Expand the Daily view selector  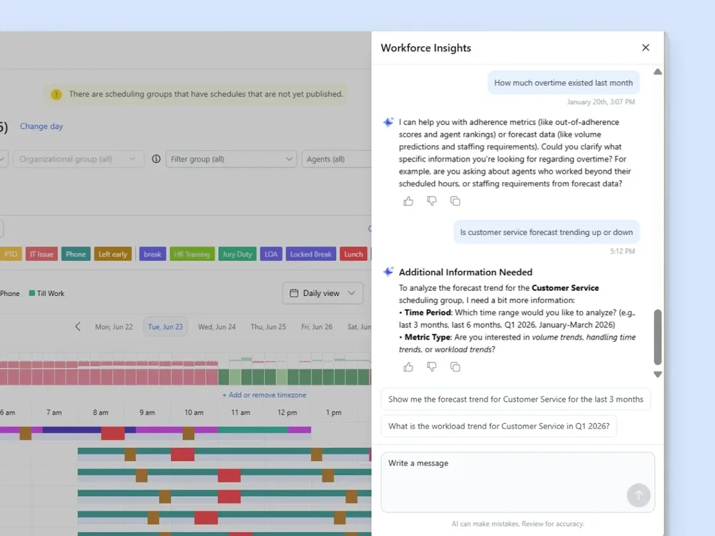pyautogui.click(x=322, y=293)
